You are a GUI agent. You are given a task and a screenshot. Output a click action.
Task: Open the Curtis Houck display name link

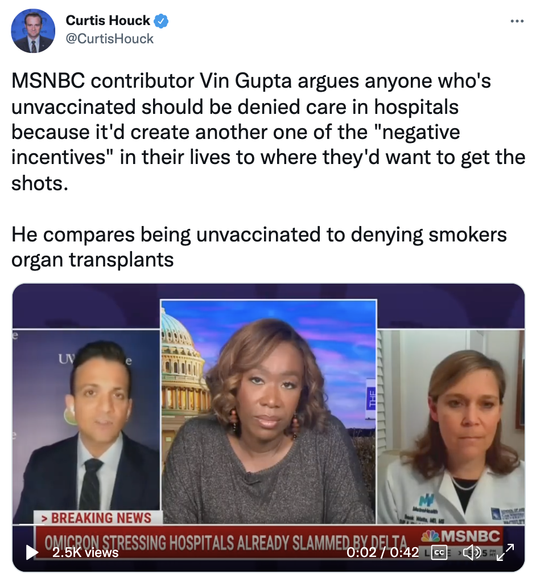[x=108, y=21]
